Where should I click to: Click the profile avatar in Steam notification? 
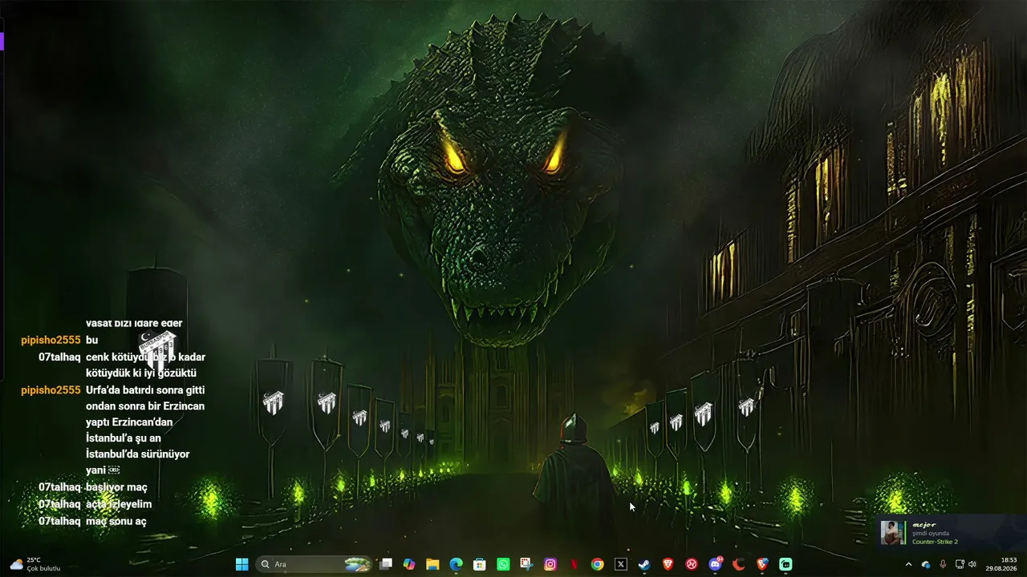click(x=893, y=533)
